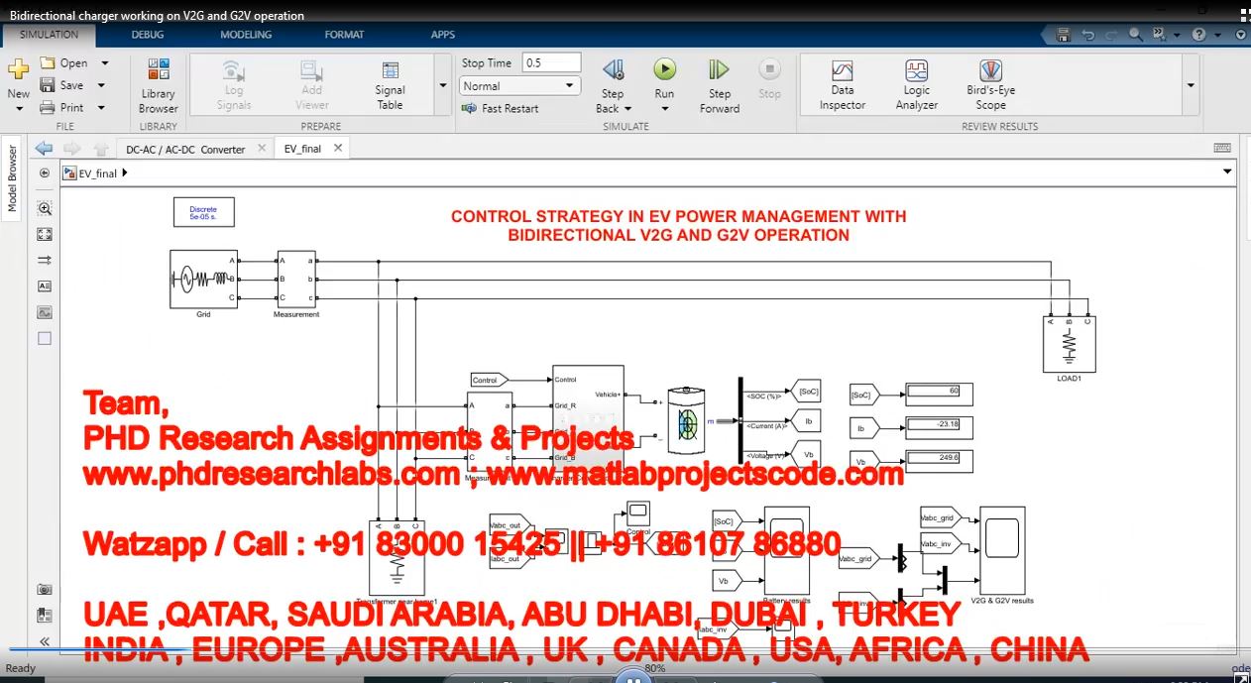Save the model using Save icon
The width and height of the screenshot is (1251, 683).
62,85
